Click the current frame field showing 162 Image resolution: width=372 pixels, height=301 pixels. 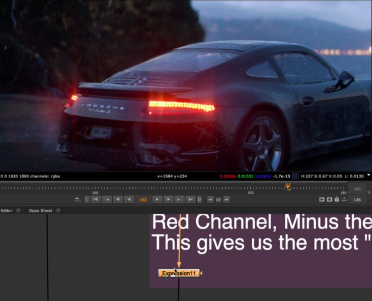[143, 200]
